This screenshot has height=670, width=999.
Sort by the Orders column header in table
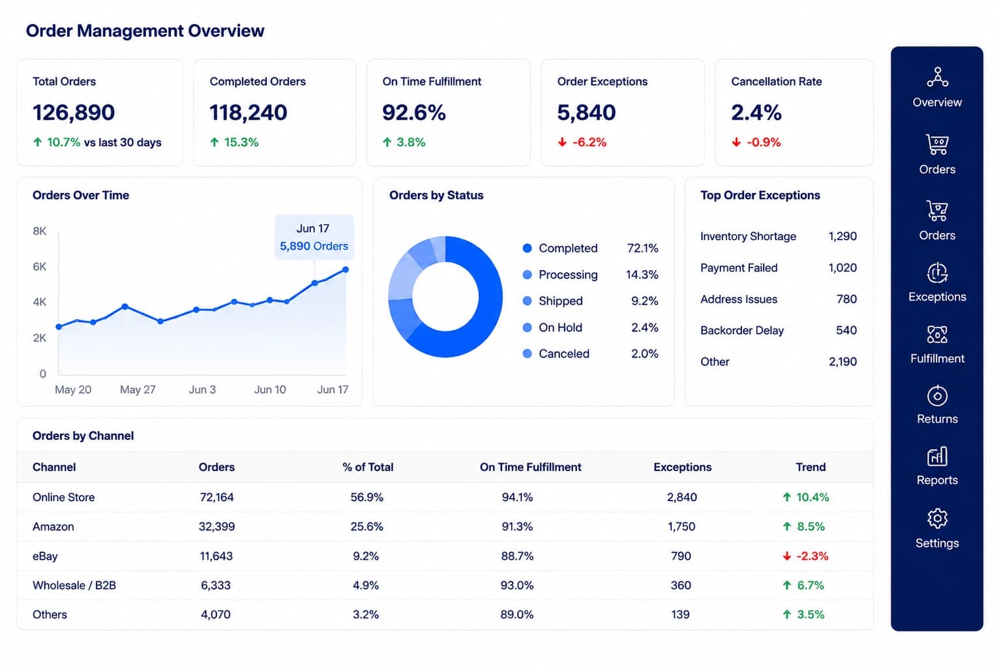point(216,467)
